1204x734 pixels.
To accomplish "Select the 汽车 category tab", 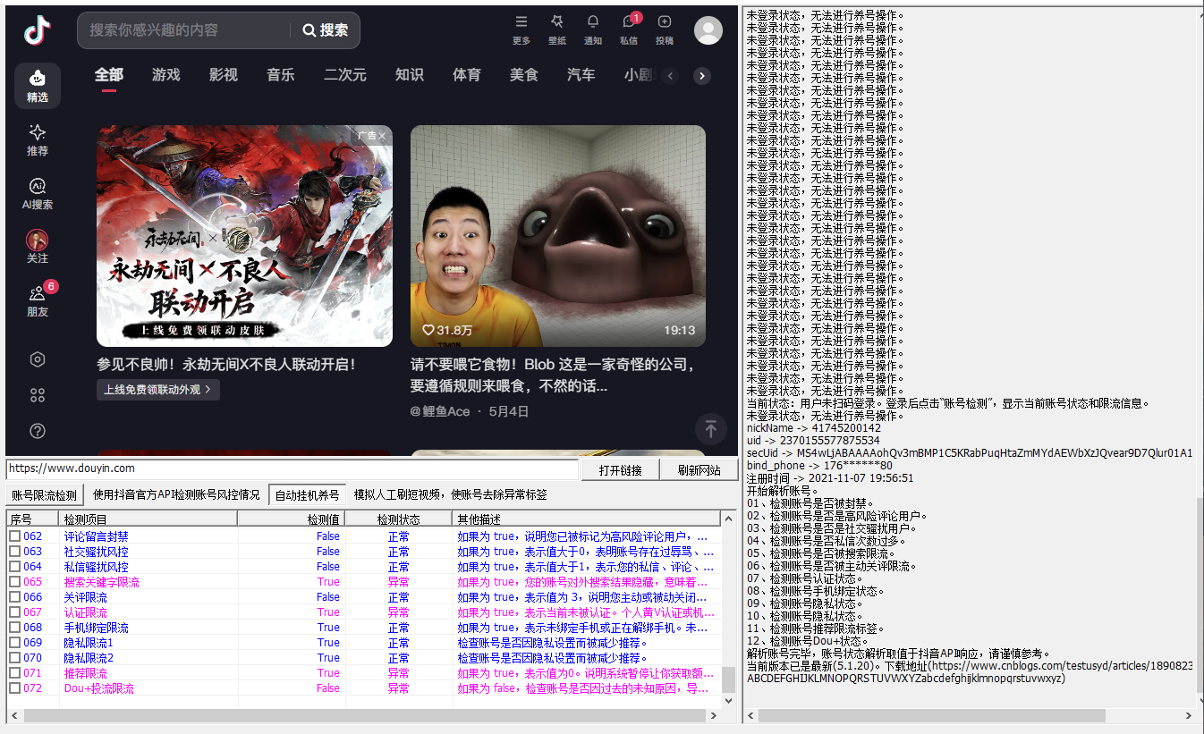I will tap(581, 75).
